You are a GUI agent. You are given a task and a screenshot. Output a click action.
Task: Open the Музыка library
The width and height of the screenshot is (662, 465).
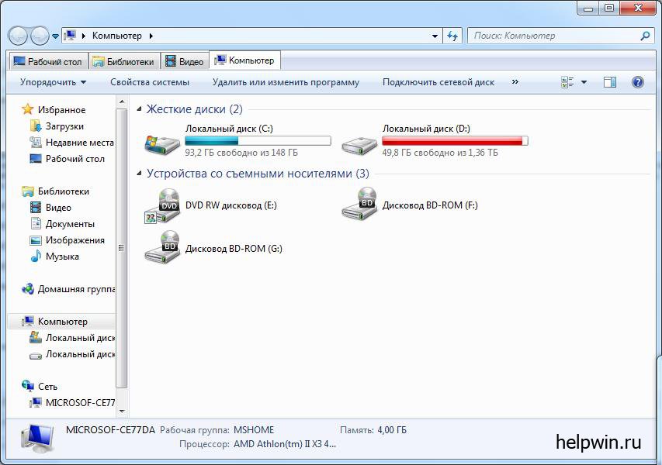tap(62, 257)
